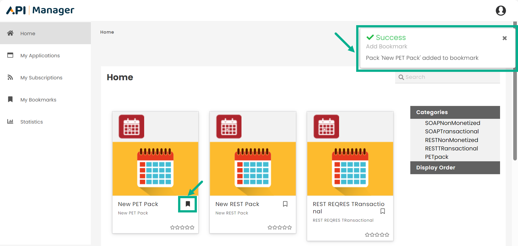
Task: Go to Home in the sidebar
Action: pyautogui.click(x=28, y=34)
